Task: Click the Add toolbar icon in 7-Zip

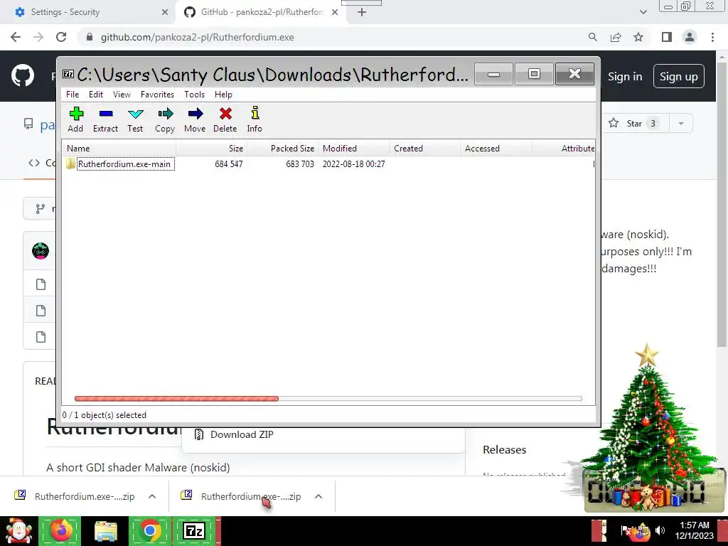Action: [x=75, y=119]
